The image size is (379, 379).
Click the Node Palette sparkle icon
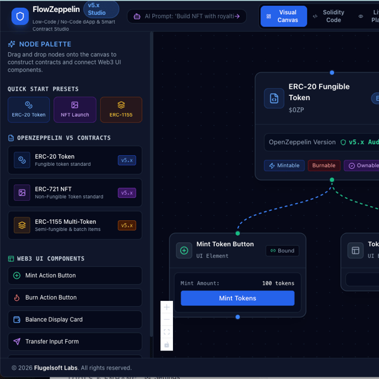12,44
